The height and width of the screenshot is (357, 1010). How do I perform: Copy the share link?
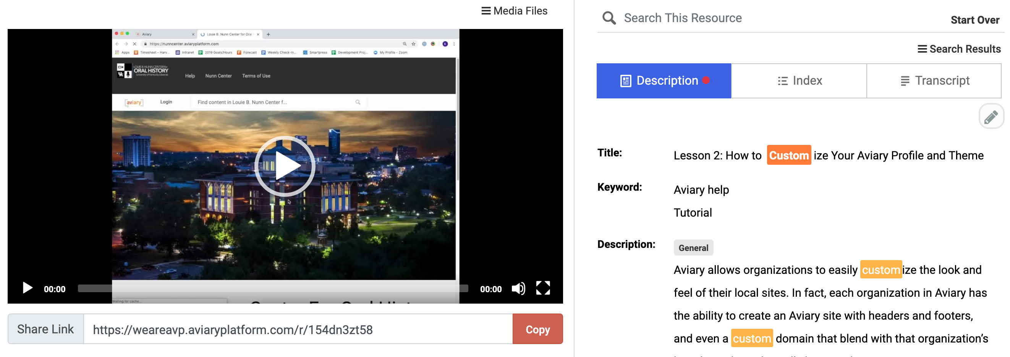537,329
